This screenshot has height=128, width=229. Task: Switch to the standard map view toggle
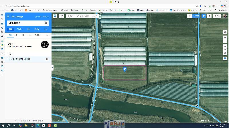pyautogui.click(x=189, y=16)
